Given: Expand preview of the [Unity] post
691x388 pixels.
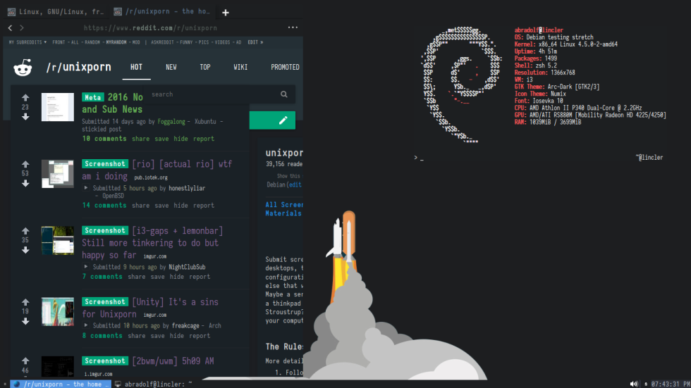Looking at the screenshot, I should point(86,325).
